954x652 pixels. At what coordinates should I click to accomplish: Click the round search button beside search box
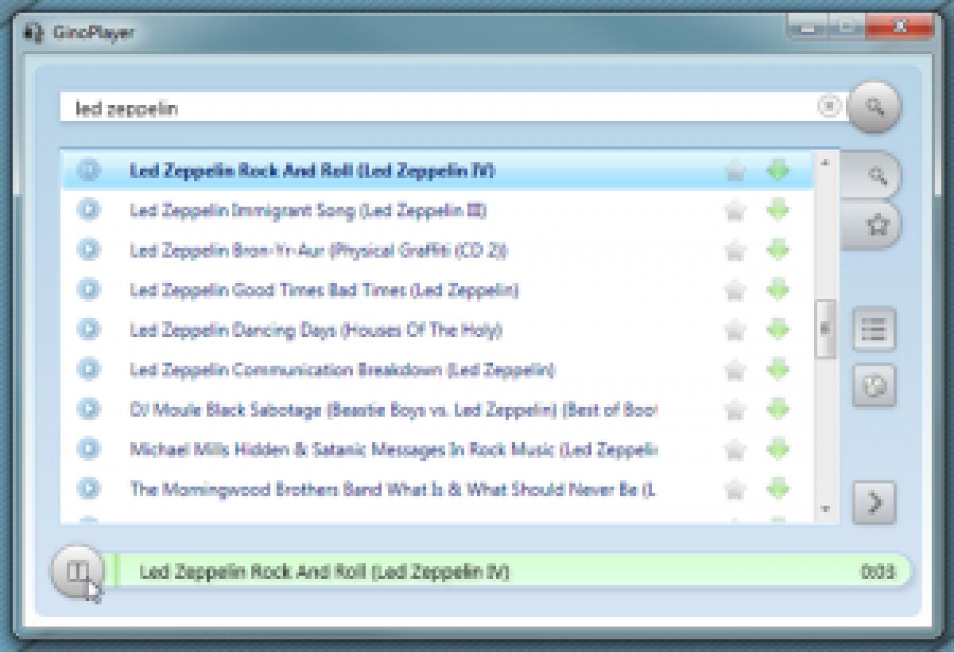(x=874, y=107)
